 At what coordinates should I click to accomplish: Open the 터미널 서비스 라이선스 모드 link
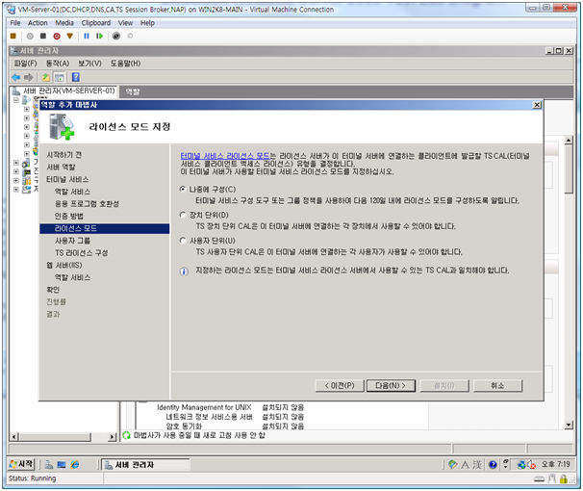[x=225, y=156]
